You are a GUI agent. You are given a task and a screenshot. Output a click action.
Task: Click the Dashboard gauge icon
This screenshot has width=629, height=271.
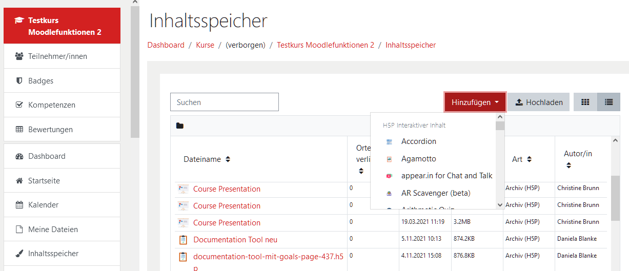[x=19, y=156]
